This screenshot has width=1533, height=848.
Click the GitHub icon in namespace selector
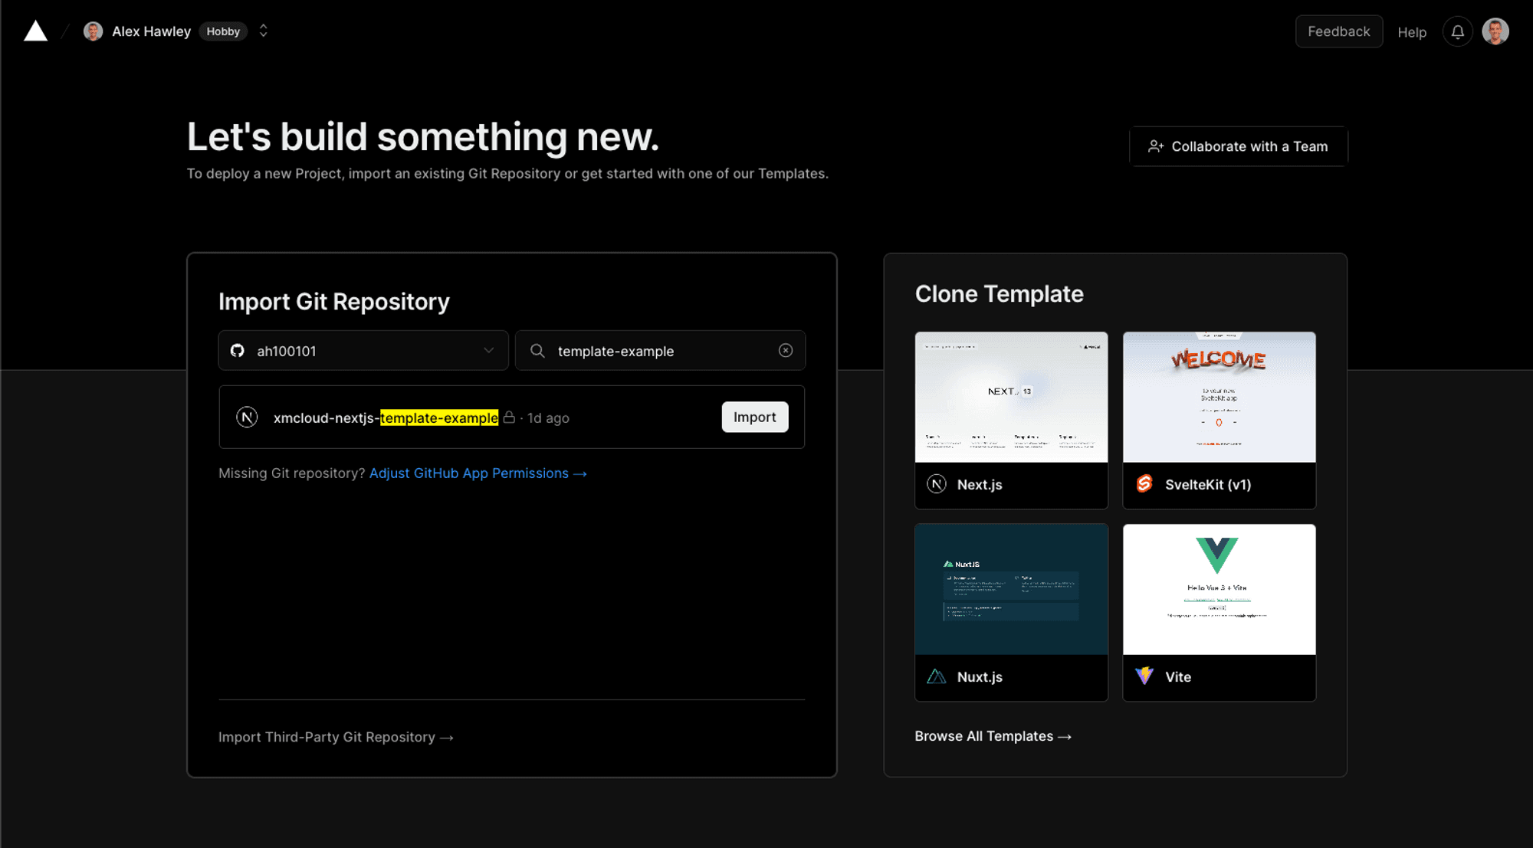point(238,351)
